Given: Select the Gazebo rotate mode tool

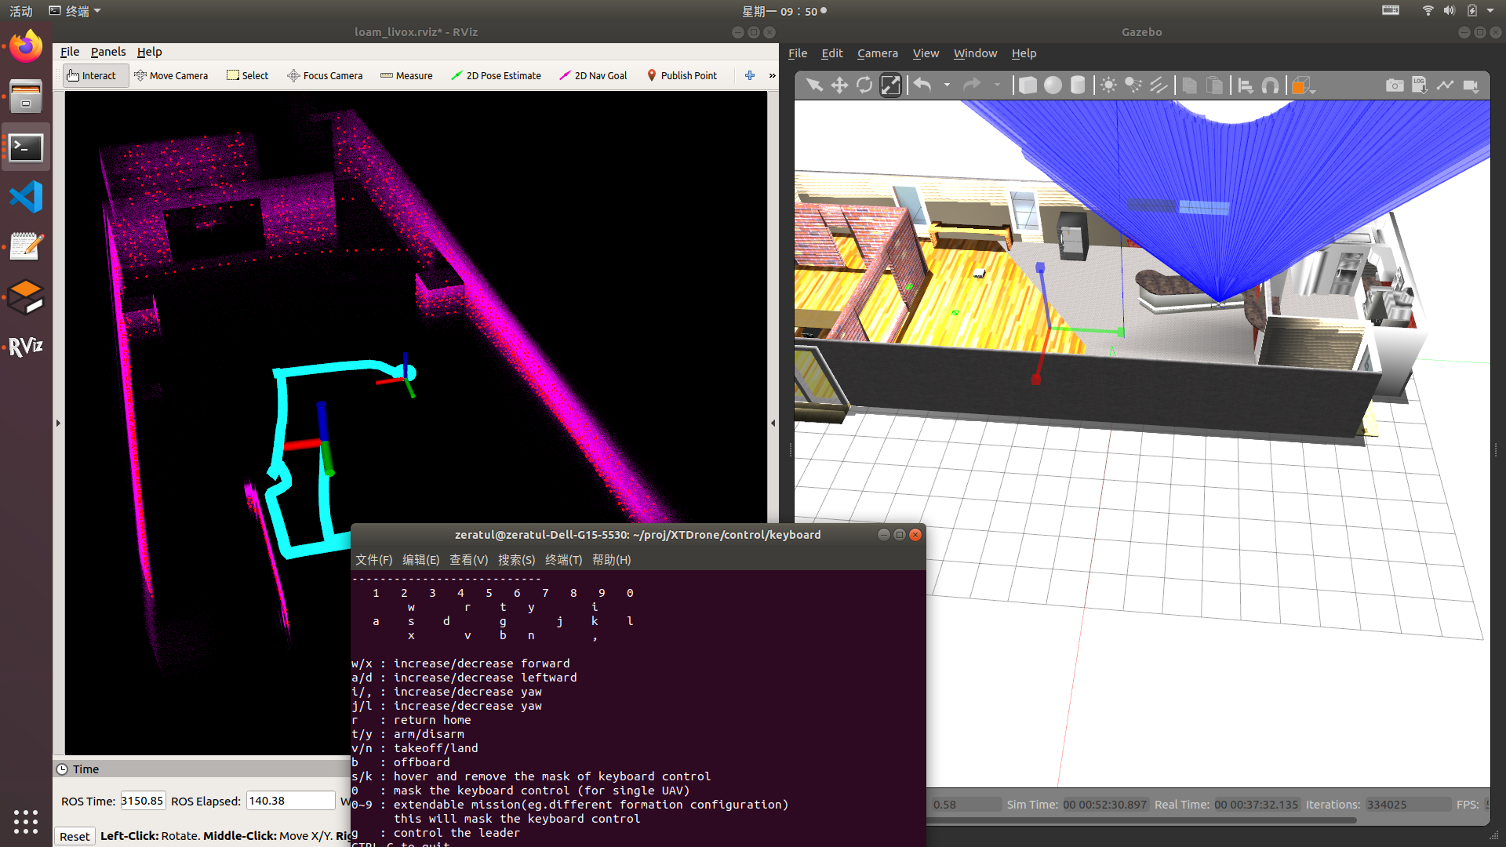Looking at the screenshot, I should 864,85.
